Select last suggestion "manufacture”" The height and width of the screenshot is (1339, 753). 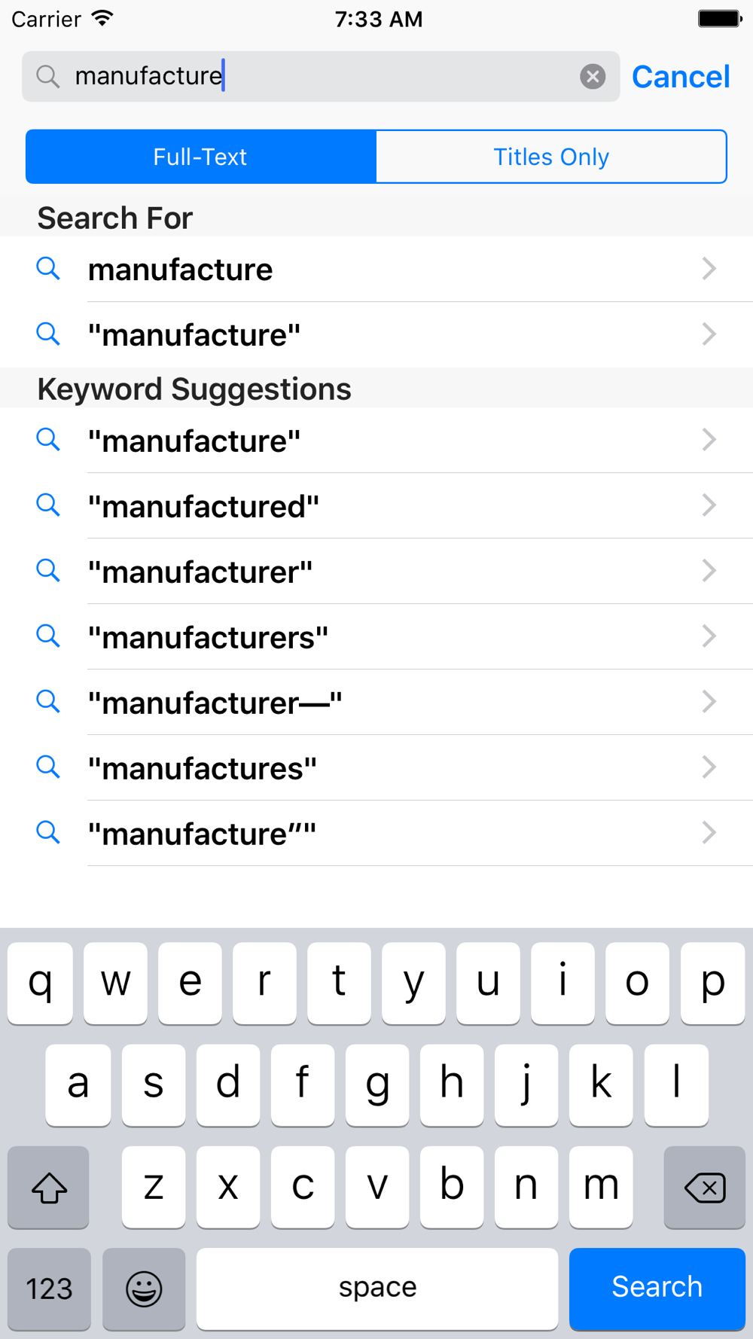(376, 833)
